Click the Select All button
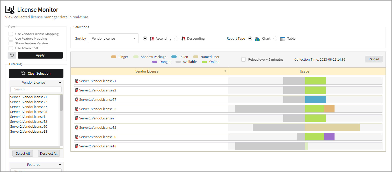 coord(23,153)
